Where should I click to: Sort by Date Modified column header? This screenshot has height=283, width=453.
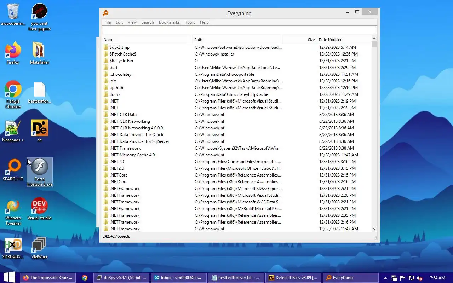click(344, 40)
